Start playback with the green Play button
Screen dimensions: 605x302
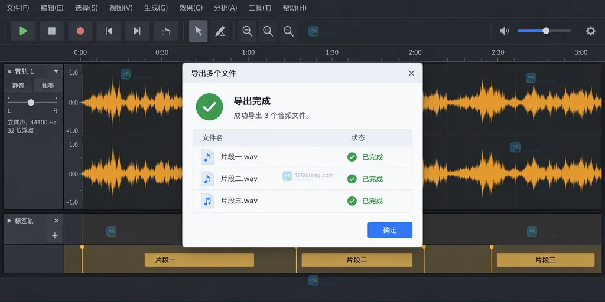[23, 31]
